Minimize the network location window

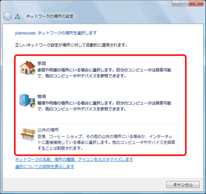176,3
